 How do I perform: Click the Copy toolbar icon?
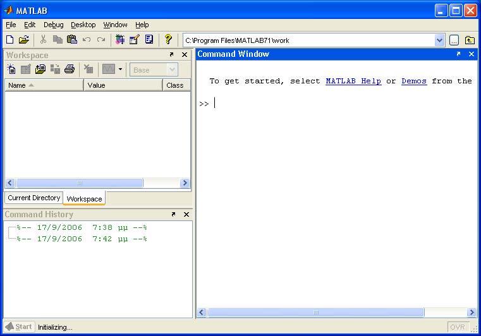pos(58,39)
